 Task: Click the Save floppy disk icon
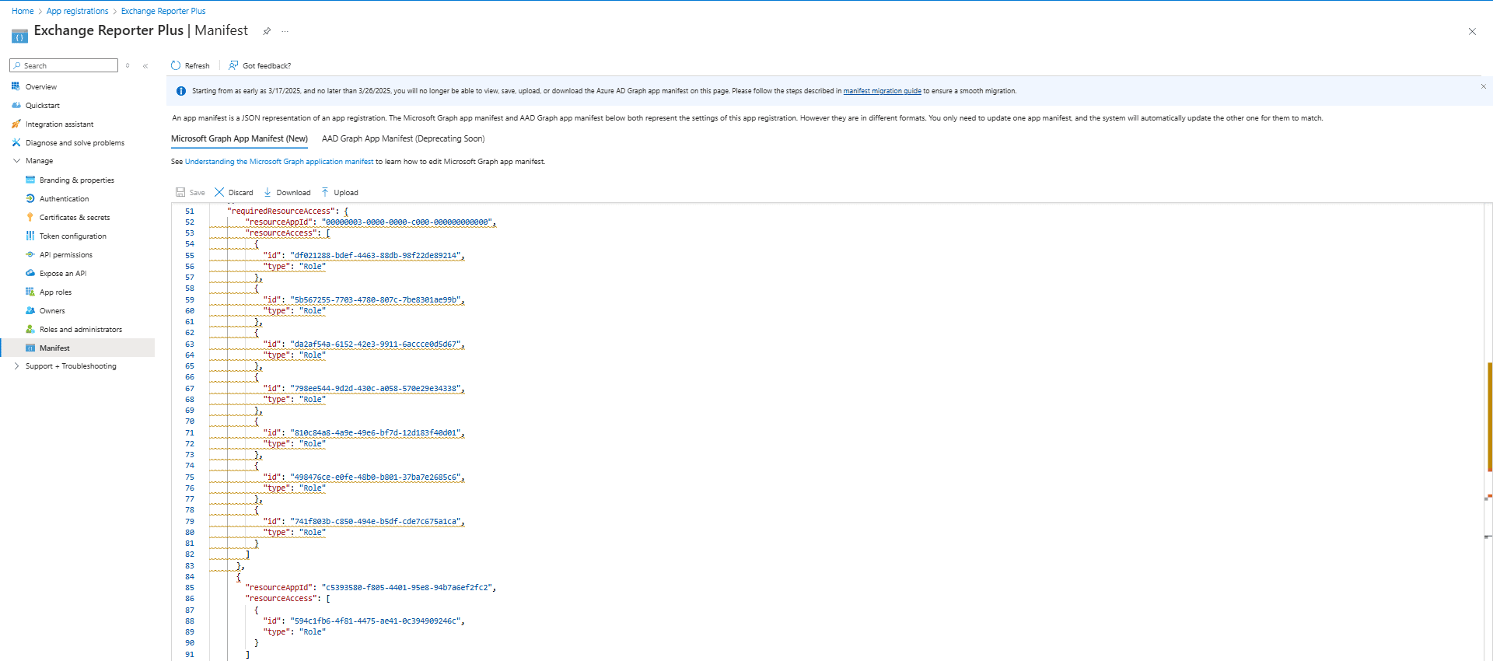click(x=180, y=192)
